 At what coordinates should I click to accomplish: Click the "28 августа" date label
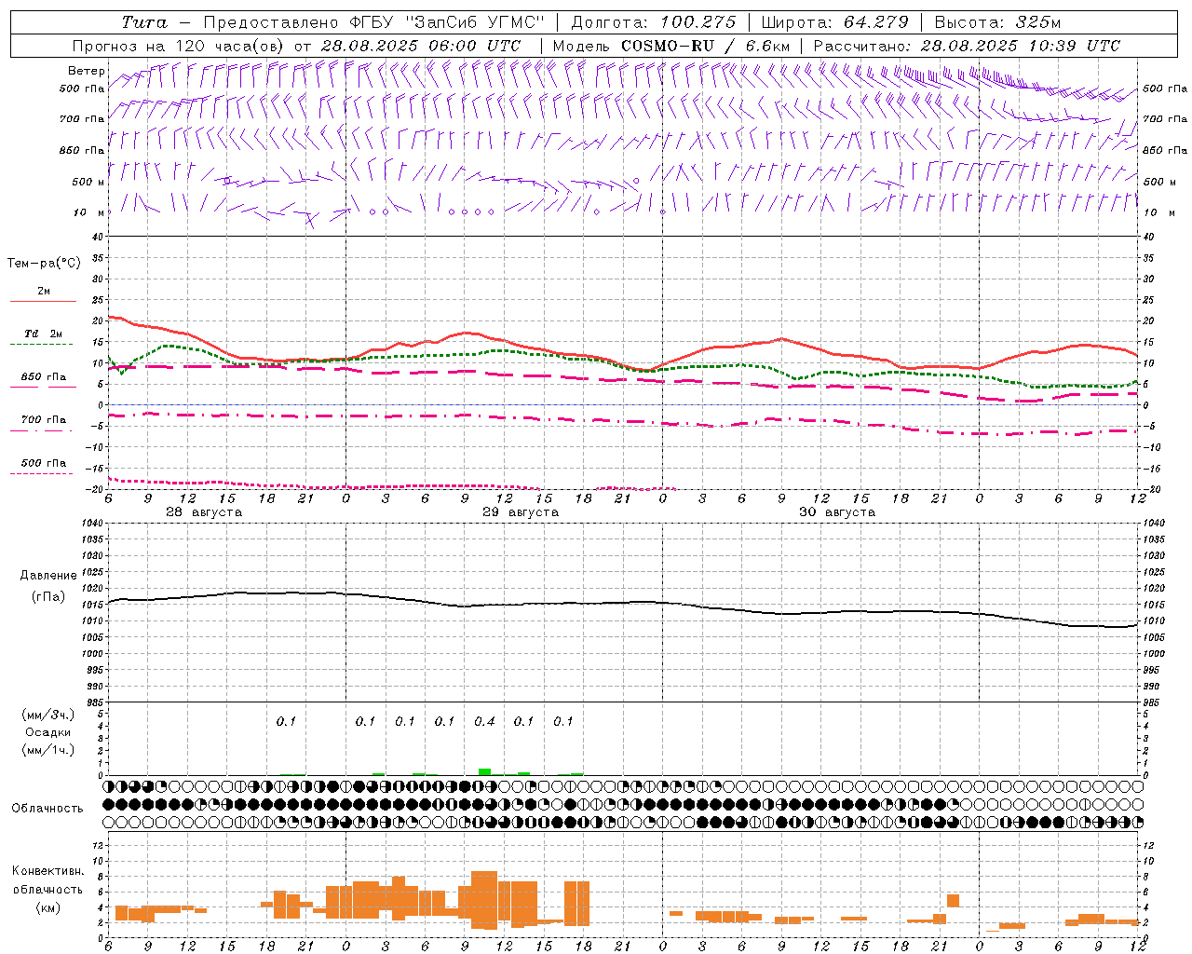coord(204,512)
